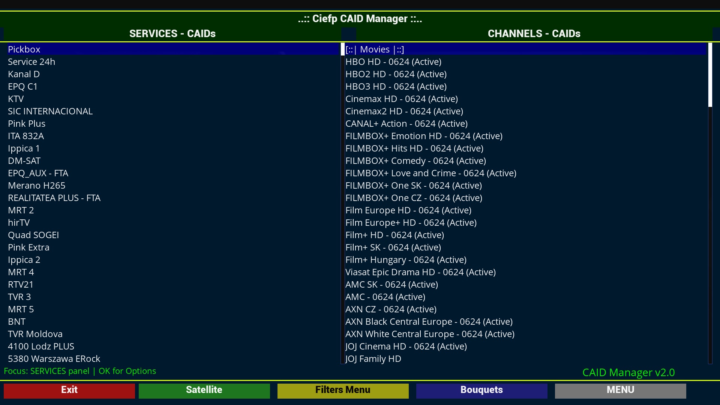Viewport: 720px width, 405px height.
Task: Choose Merano H265 service
Action: click(x=173, y=185)
